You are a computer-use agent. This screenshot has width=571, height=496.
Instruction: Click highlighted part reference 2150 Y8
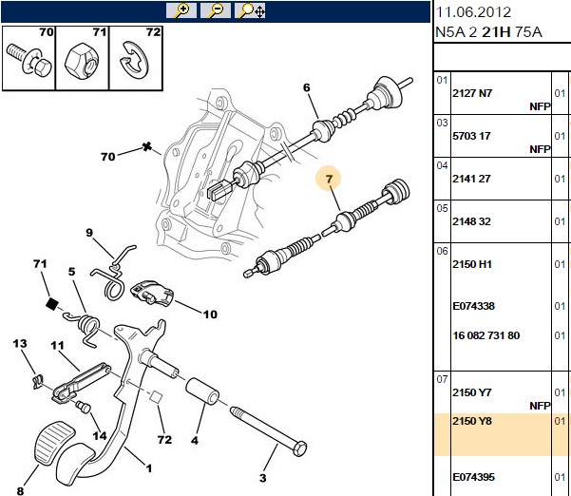(x=472, y=421)
